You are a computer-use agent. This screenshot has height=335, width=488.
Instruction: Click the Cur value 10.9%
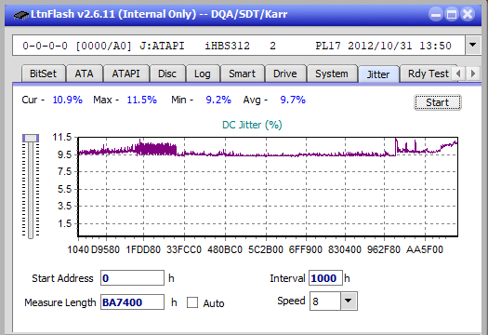(x=67, y=100)
